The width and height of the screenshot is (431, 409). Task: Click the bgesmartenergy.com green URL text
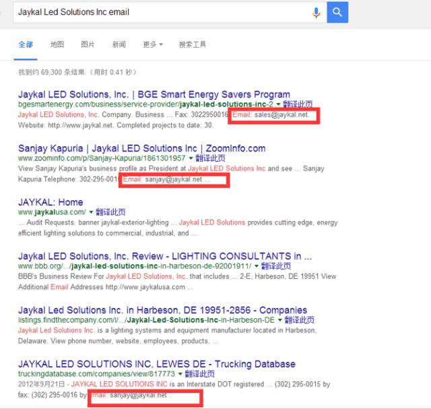pyautogui.click(x=145, y=104)
